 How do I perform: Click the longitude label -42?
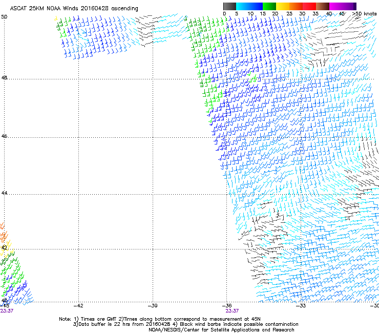(78, 306)
